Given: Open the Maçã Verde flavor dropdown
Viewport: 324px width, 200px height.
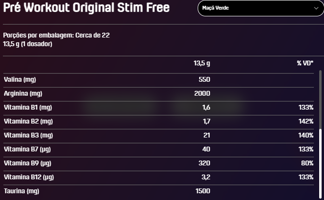Looking at the screenshot, I should pyautogui.click(x=261, y=8).
